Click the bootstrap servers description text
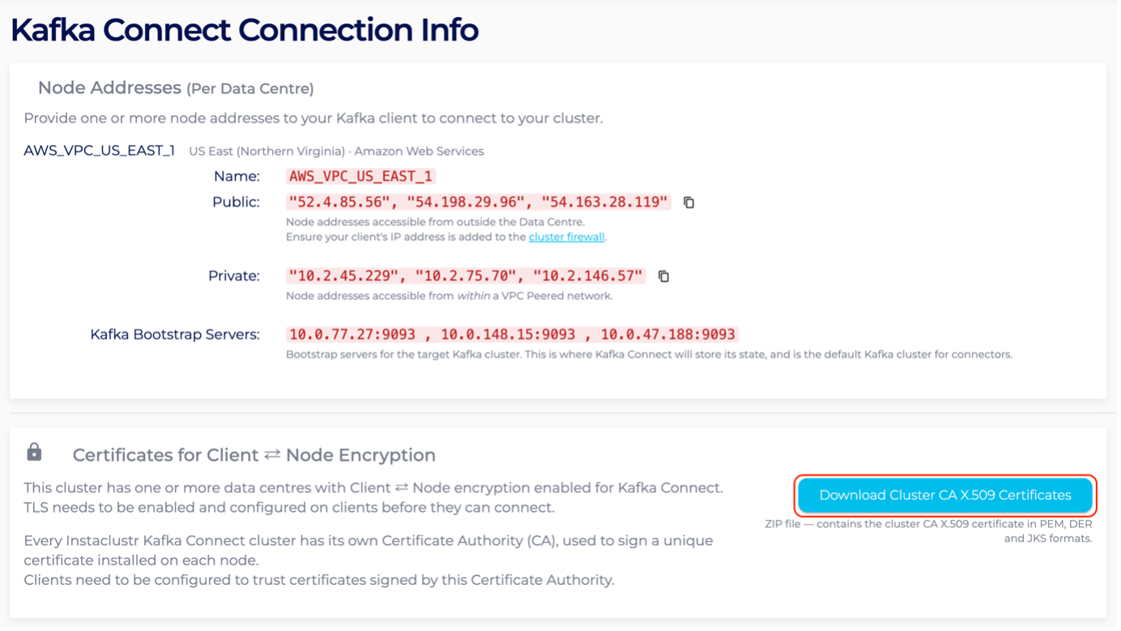Viewport: 1121px width, 631px height. 650,355
